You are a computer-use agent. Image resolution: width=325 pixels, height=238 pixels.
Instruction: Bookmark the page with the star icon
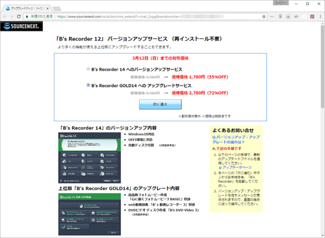click(x=264, y=16)
